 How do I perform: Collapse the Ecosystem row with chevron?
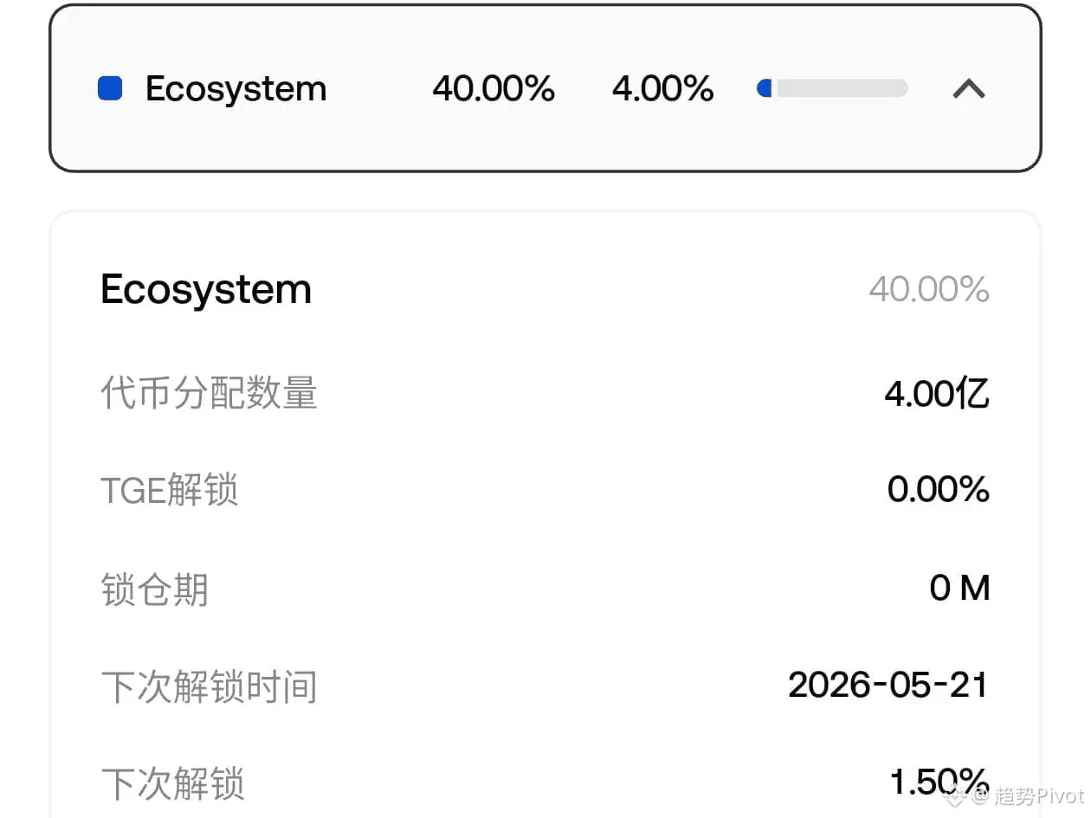click(x=968, y=88)
